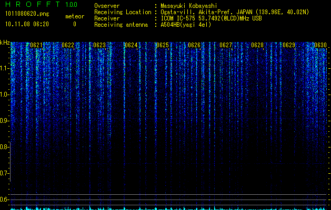Click time marker 0629
This screenshot has width=331, height=210.
point(289,45)
